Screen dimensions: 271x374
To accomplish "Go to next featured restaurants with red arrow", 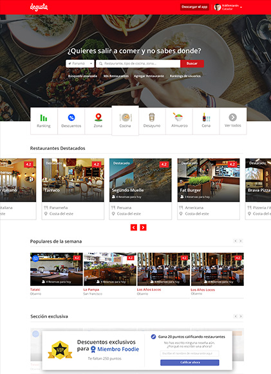I will point(143,227).
